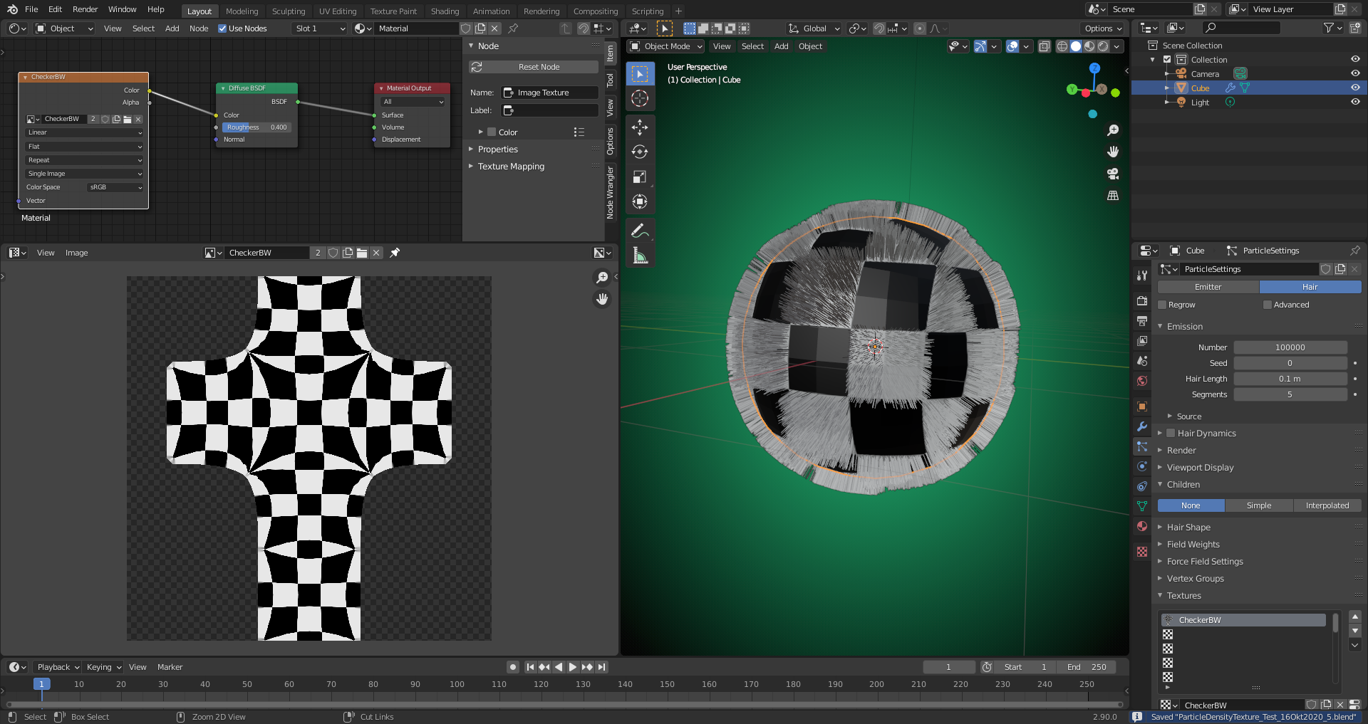Select the Scale tool in viewport toolbar
The height and width of the screenshot is (724, 1368).
point(639,177)
